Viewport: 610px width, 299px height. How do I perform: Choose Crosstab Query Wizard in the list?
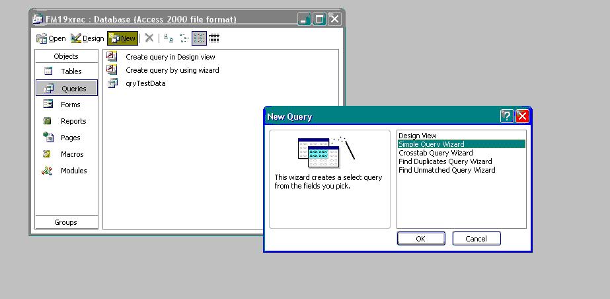(x=461, y=153)
